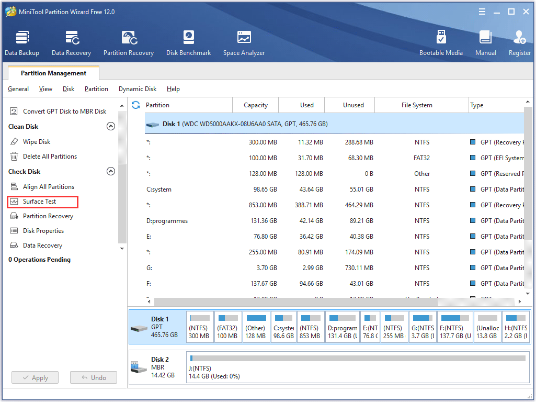Click the G:(NTFS) 3.7 GB disk map block
Viewport: 536px width, 402px height.
click(x=423, y=327)
